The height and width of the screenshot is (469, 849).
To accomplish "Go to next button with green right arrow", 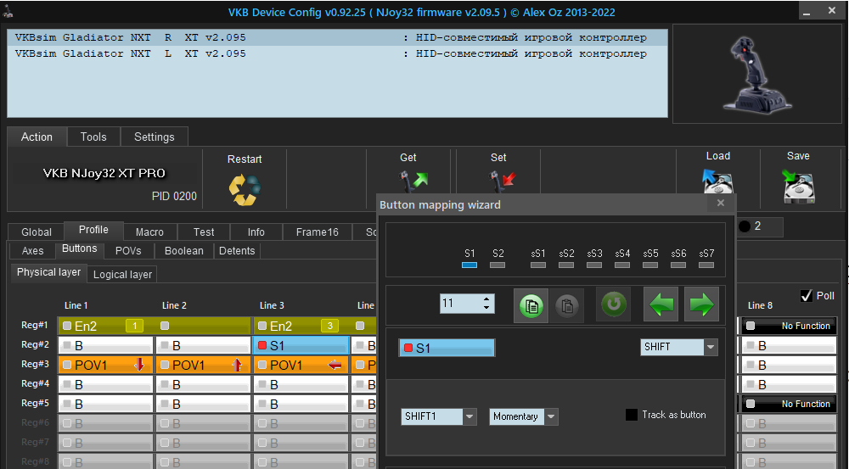I will (x=701, y=304).
